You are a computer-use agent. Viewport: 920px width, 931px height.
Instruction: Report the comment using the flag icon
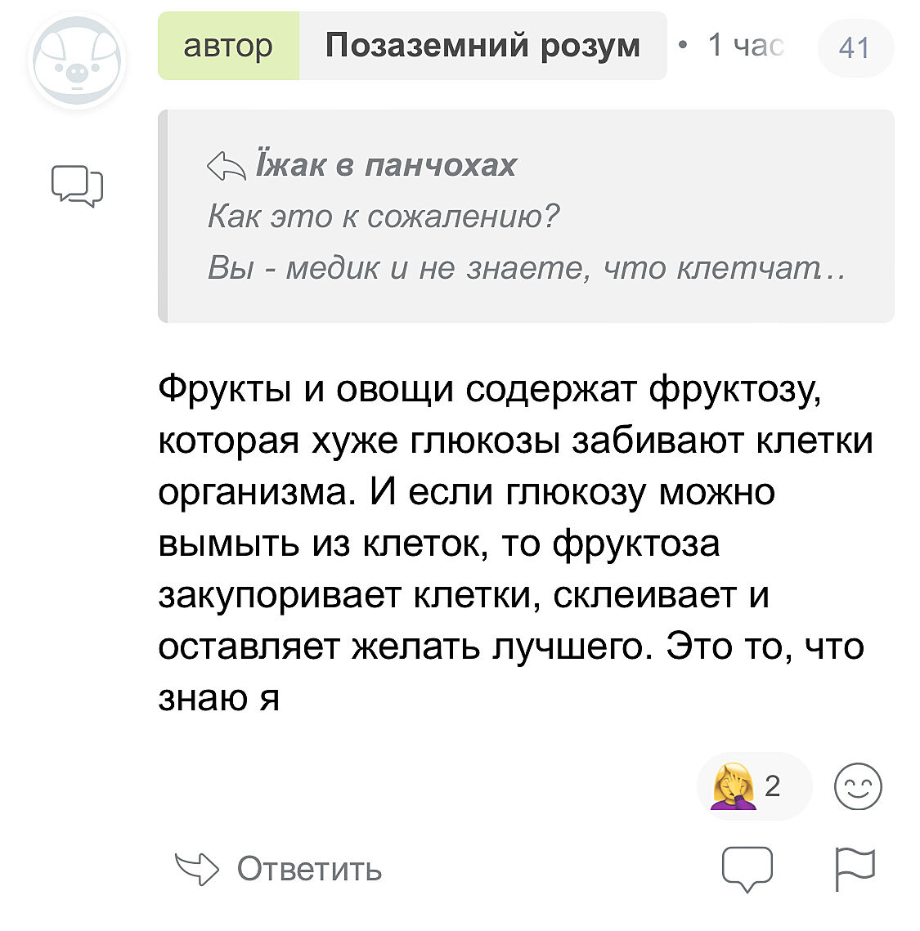coord(855,869)
